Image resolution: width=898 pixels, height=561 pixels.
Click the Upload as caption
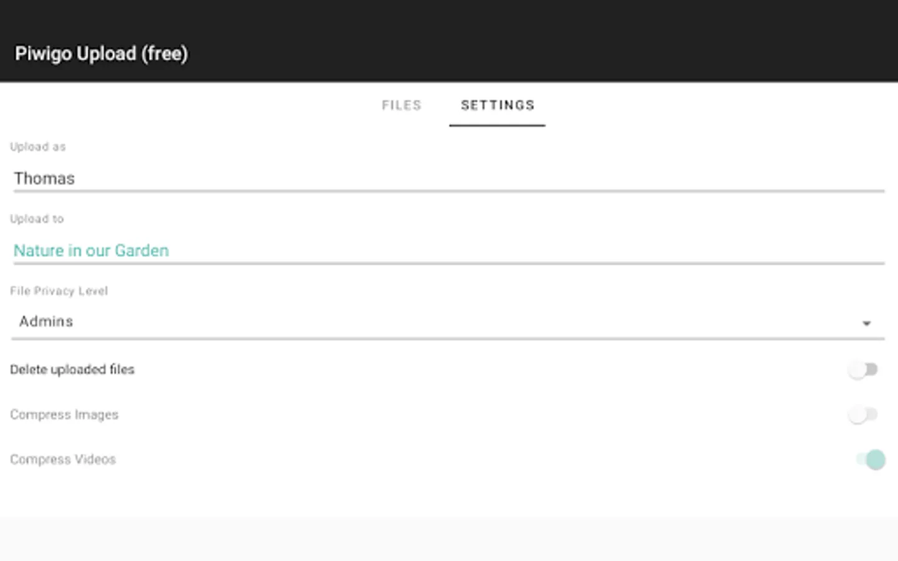(x=37, y=147)
